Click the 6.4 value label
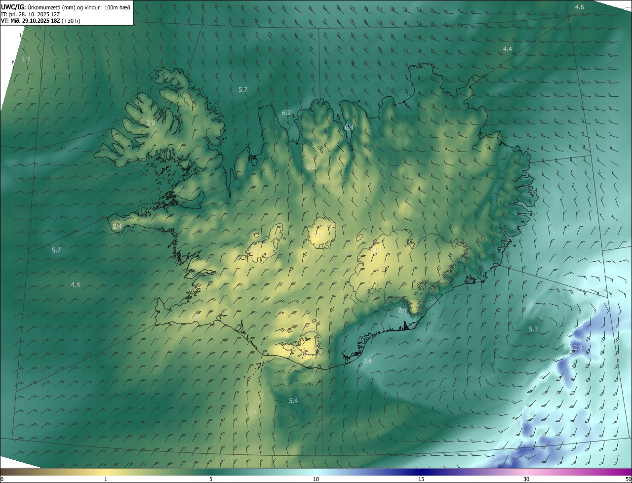The height and width of the screenshot is (483, 632). (x=349, y=127)
